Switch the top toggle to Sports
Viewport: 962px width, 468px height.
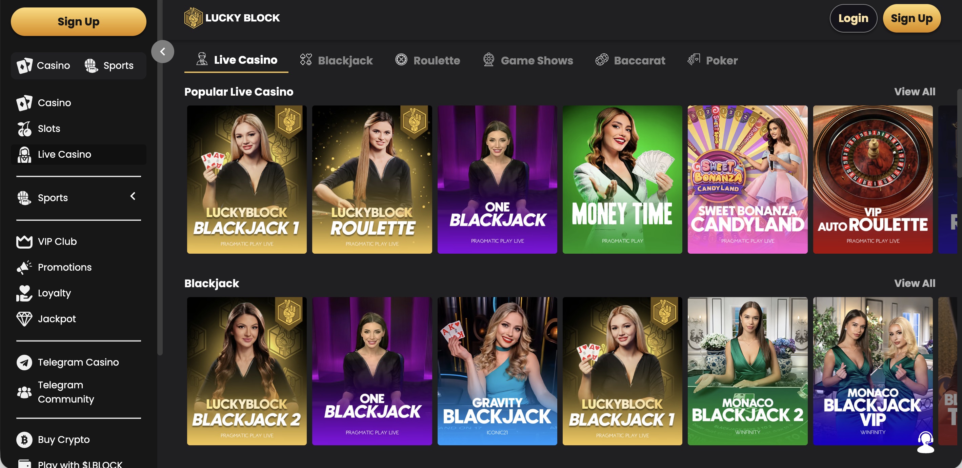pos(109,66)
